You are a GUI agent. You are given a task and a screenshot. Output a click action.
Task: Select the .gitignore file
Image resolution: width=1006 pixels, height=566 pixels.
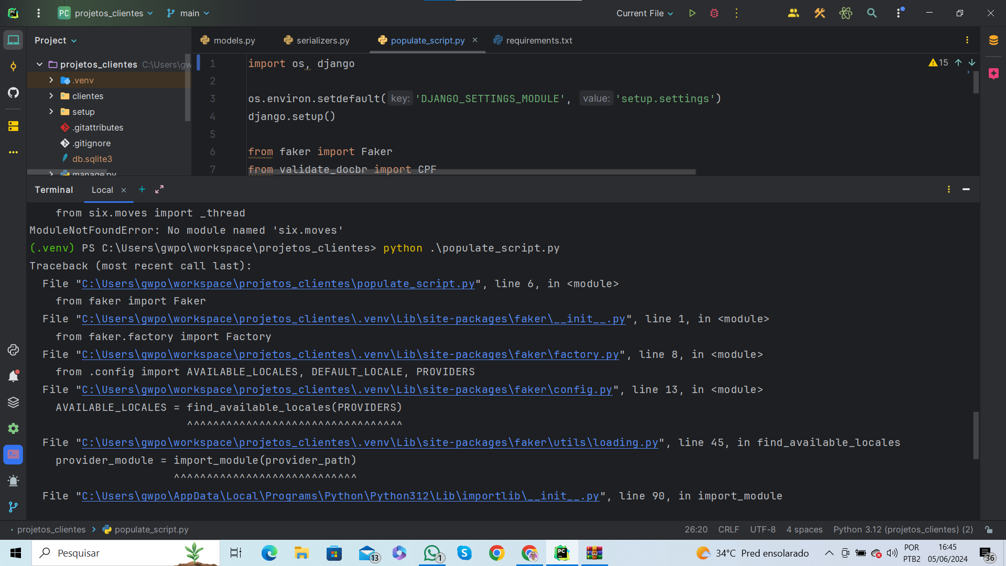[x=92, y=143]
